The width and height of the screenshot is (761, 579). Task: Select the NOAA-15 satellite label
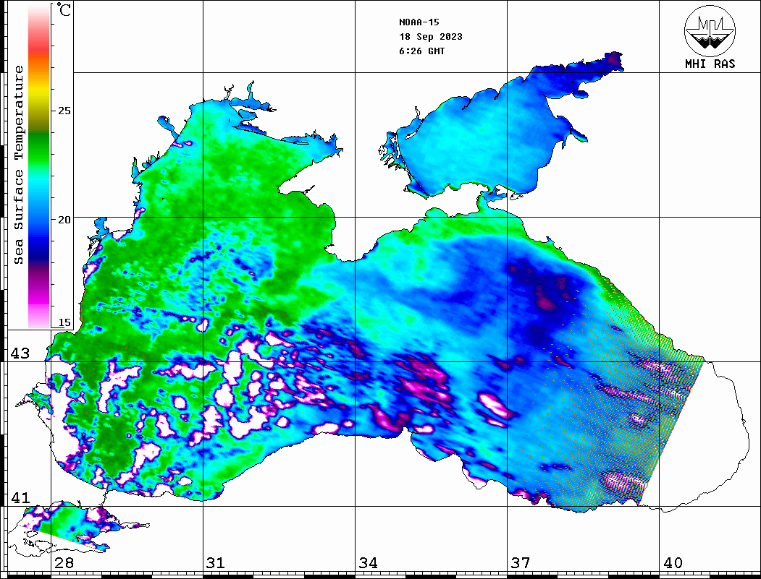pos(419,22)
